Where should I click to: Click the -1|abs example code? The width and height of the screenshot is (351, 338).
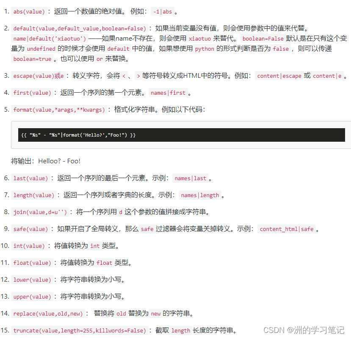coord(163,11)
